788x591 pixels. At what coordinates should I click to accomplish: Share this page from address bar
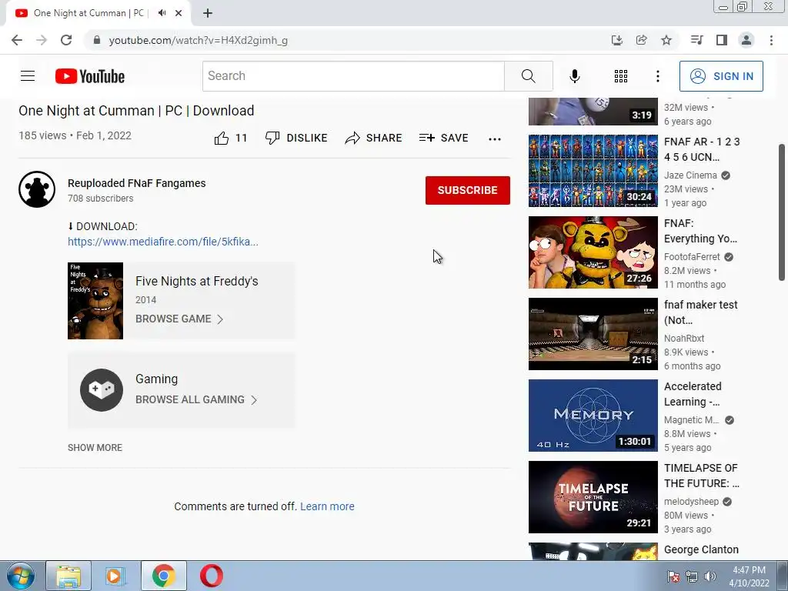tap(641, 40)
